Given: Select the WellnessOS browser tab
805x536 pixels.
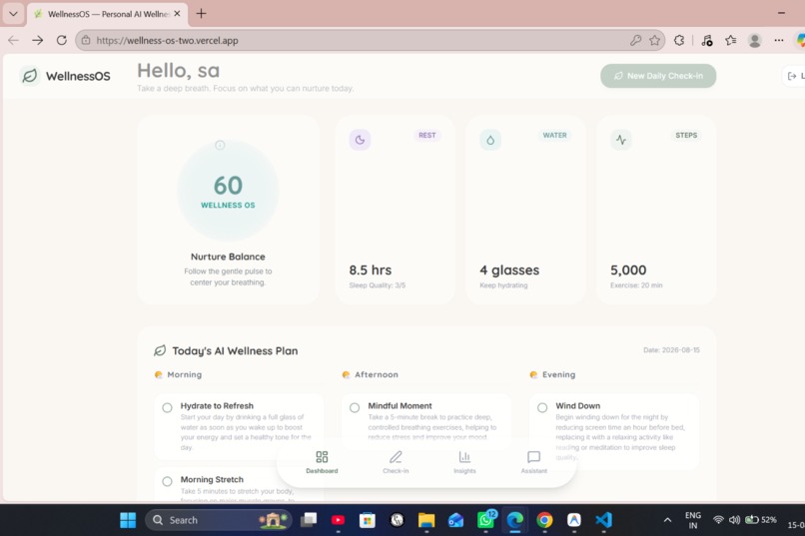Looking at the screenshot, I should [107, 14].
